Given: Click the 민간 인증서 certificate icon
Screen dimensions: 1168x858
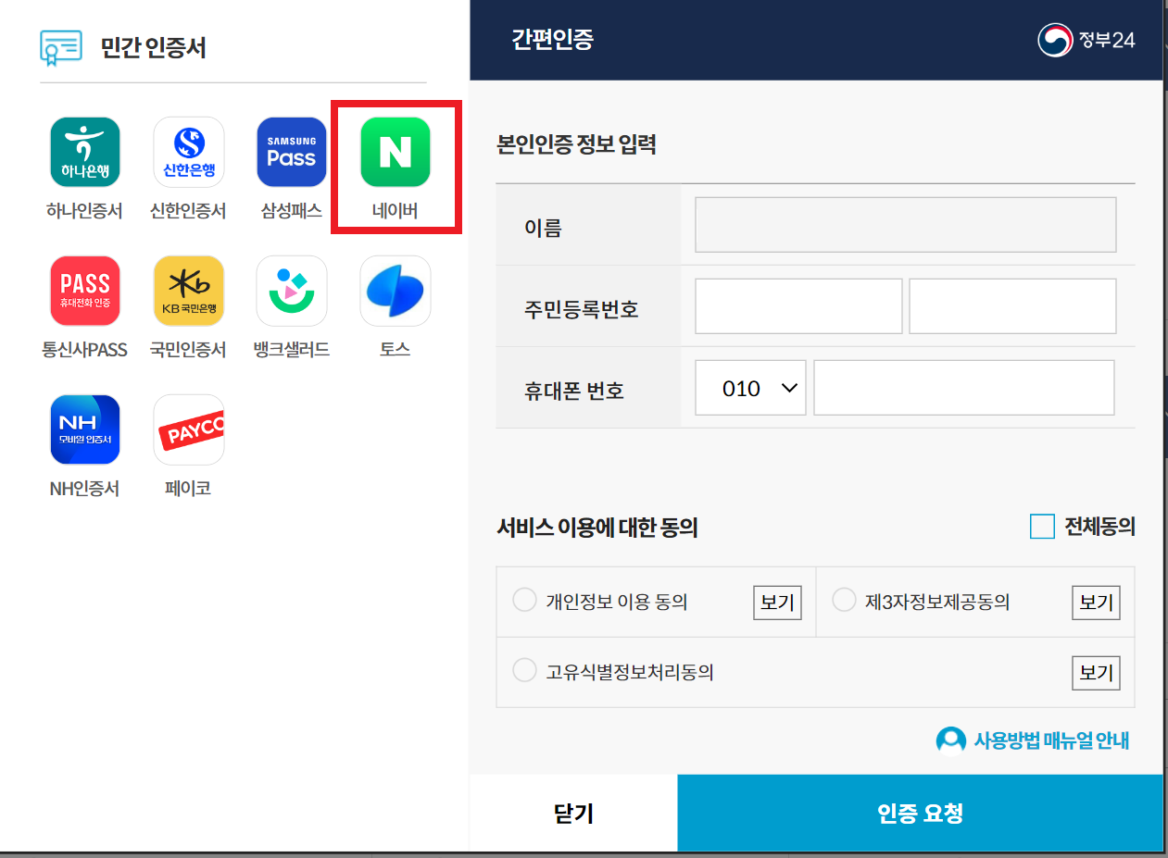Looking at the screenshot, I should click(61, 47).
